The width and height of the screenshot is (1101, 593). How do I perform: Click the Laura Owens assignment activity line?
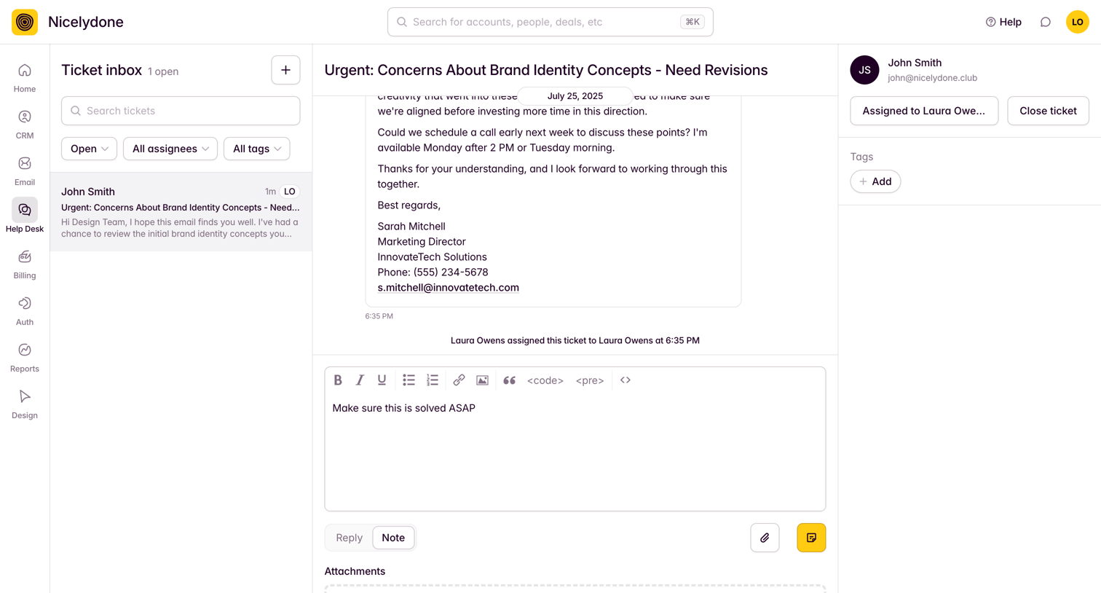tap(575, 340)
